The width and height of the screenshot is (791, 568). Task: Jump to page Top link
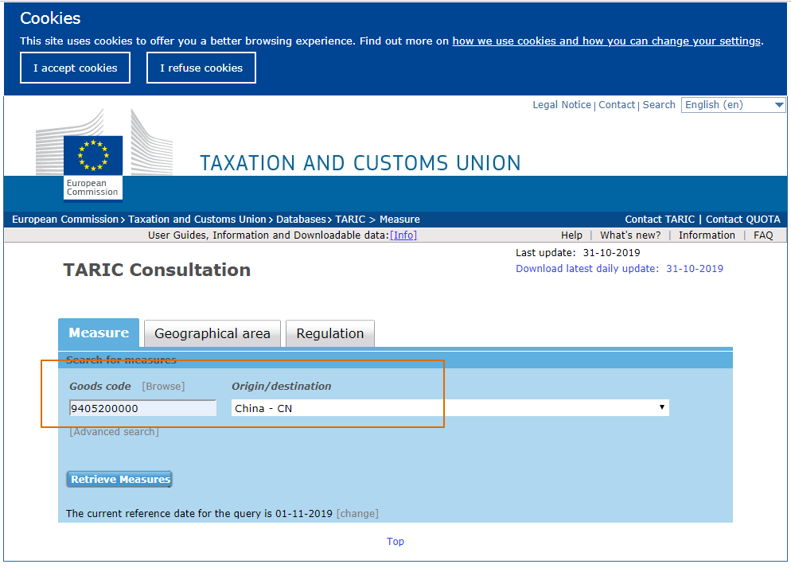pos(395,541)
